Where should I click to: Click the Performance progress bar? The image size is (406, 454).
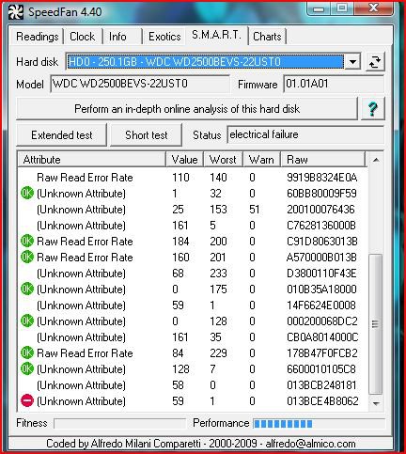(319, 424)
